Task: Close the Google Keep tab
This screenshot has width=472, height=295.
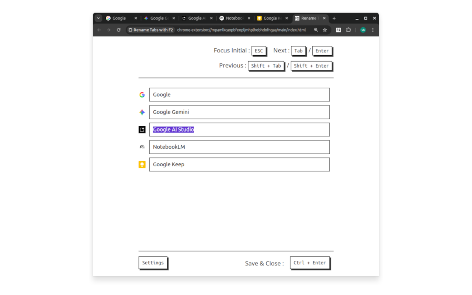Action: (x=287, y=18)
